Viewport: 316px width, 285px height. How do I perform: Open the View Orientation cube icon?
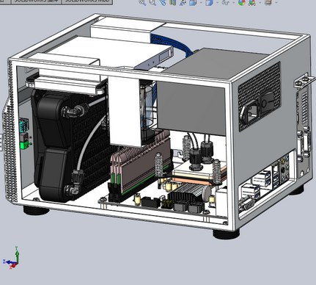coord(193,2)
